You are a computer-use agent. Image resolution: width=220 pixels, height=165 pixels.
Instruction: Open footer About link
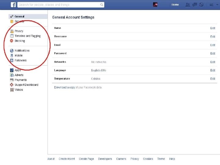tap(51, 159)
